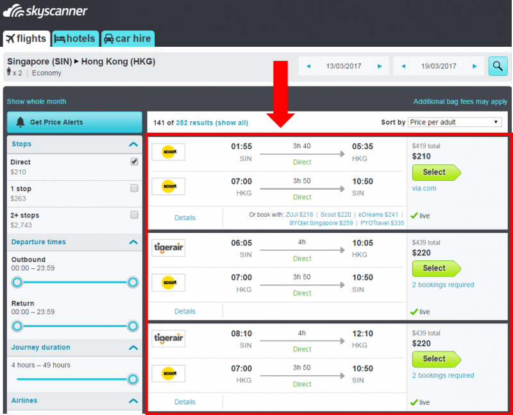The image size is (513, 415).
Task: Book with BYOjet Singapore $259 link
Action: click(x=321, y=223)
